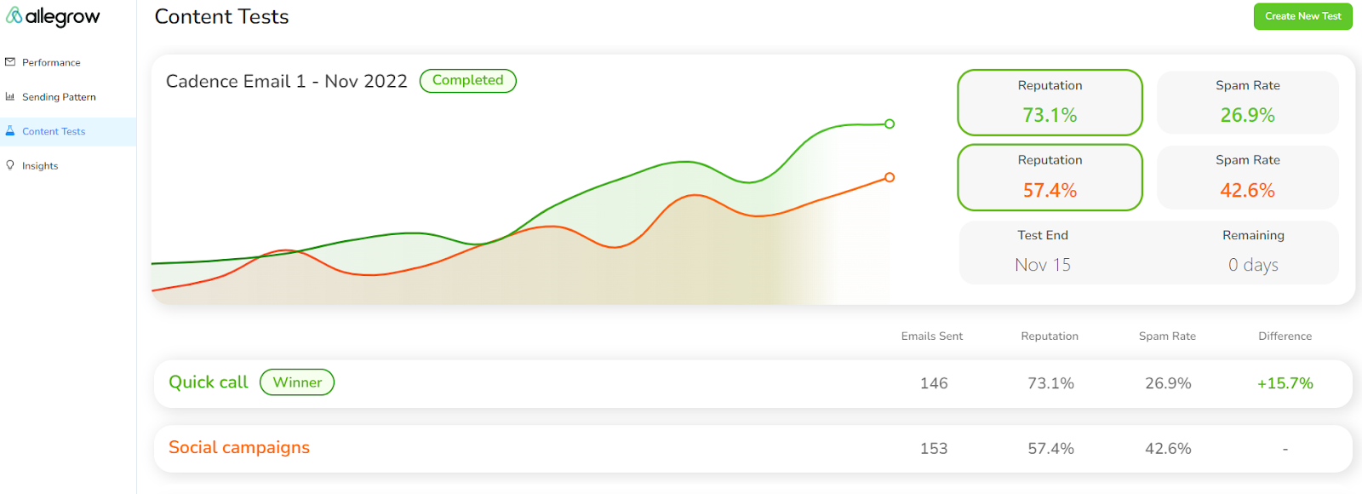Switch to the Insights section
This screenshot has height=494, width=1362.
39,165
